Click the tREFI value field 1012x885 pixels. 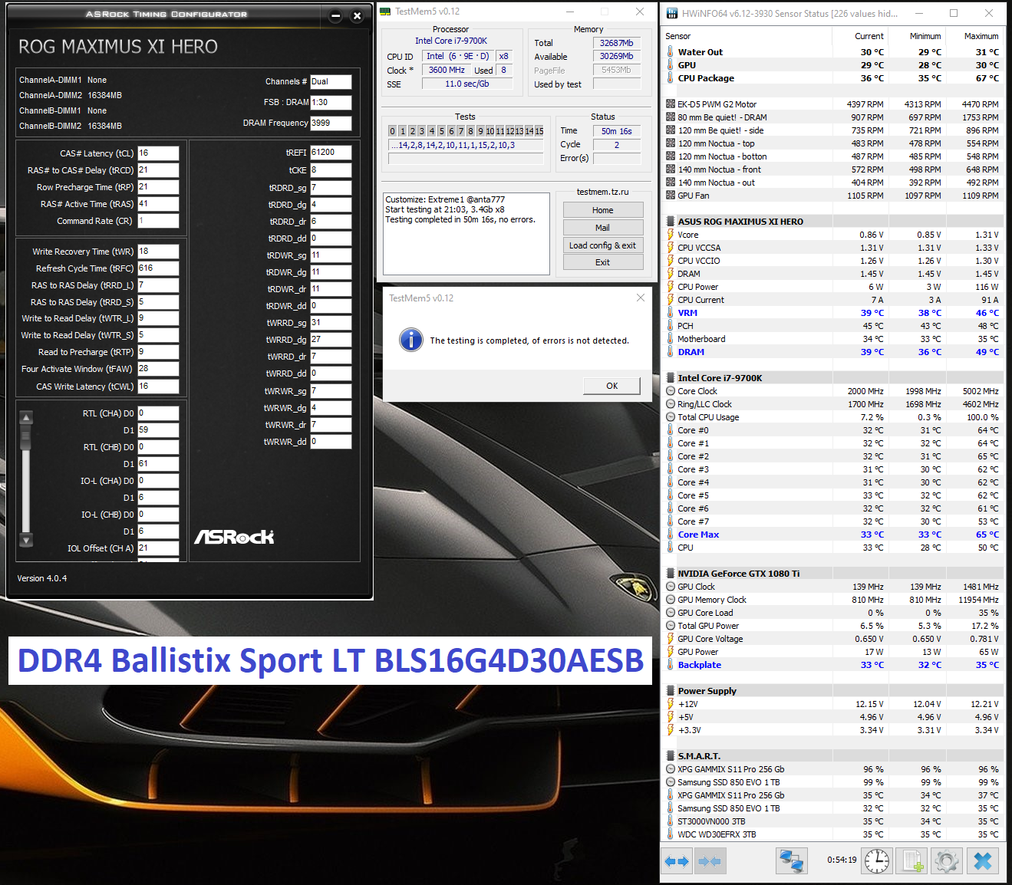point(331,153)
